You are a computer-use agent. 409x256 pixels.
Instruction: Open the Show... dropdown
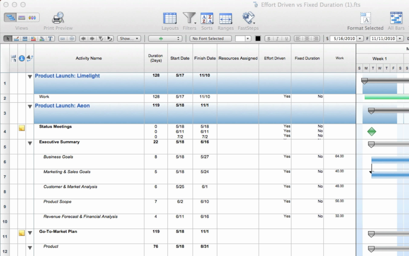[129, 39]
